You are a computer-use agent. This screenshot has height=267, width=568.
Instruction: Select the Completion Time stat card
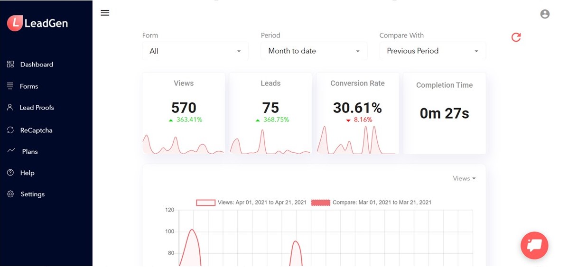point(445,113)
